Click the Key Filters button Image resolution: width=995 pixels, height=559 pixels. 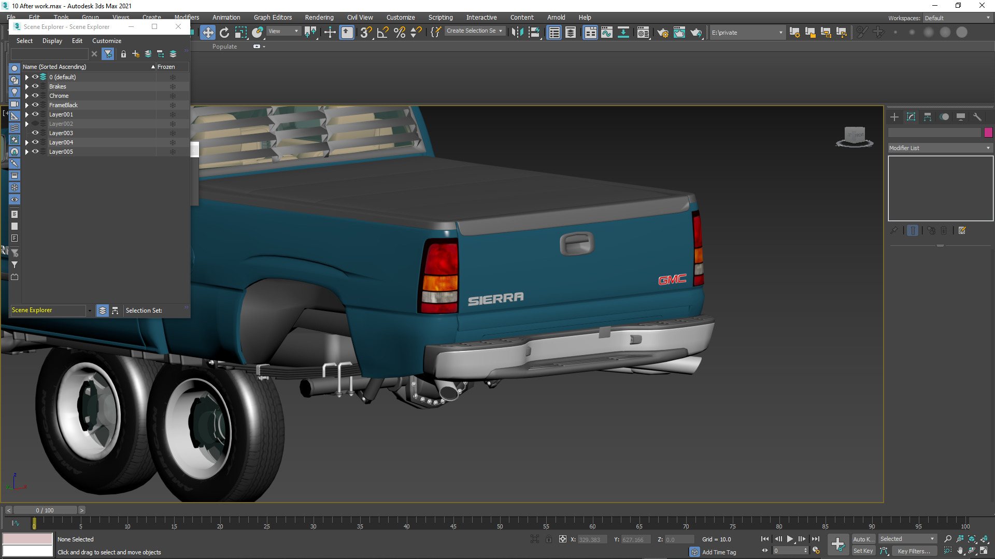coord(913,551)
